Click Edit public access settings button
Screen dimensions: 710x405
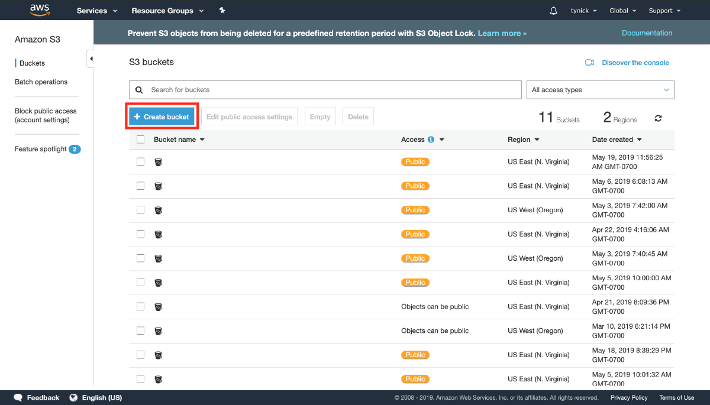click(249, 116)
